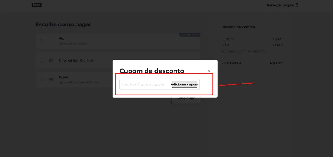Select the Pix payment radio button

42,41
